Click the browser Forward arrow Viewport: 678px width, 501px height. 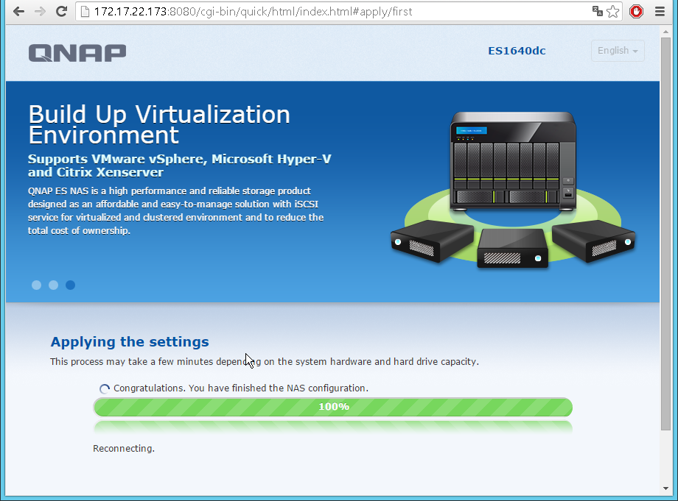click(40, 12)
